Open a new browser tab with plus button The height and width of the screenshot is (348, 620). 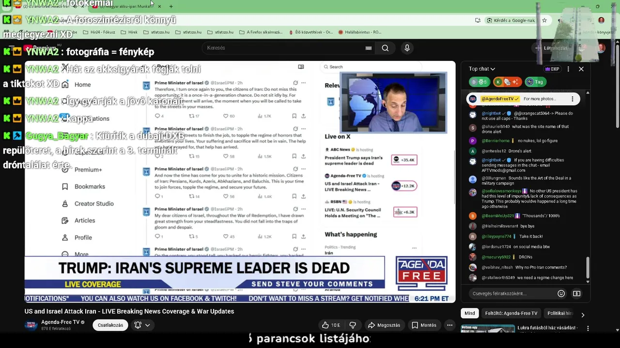point(171,6)
